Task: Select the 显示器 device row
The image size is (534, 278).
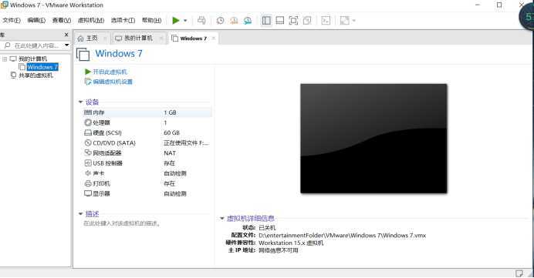Action: tap(147, 194)
